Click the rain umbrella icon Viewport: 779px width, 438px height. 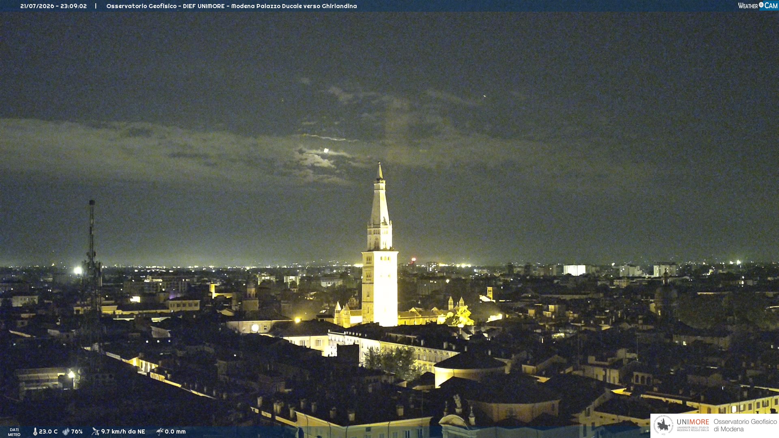point(160,432)
